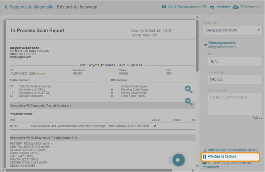Click the external link icon after 4runner

(204, 7)
